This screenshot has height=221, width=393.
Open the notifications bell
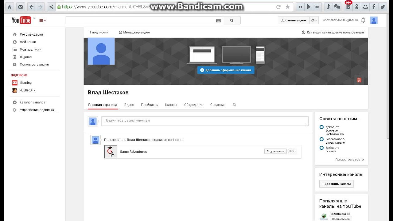point(363,20)
